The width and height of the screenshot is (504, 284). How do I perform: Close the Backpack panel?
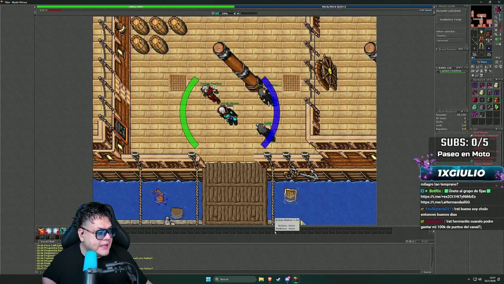pos(502,80)
